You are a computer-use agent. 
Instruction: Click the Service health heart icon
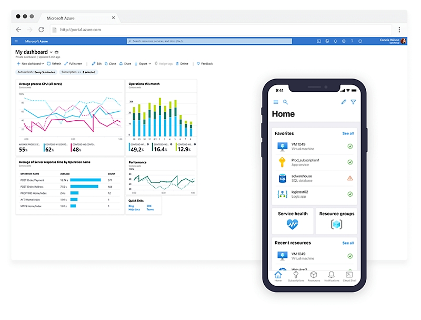click(x=293, y=224)
